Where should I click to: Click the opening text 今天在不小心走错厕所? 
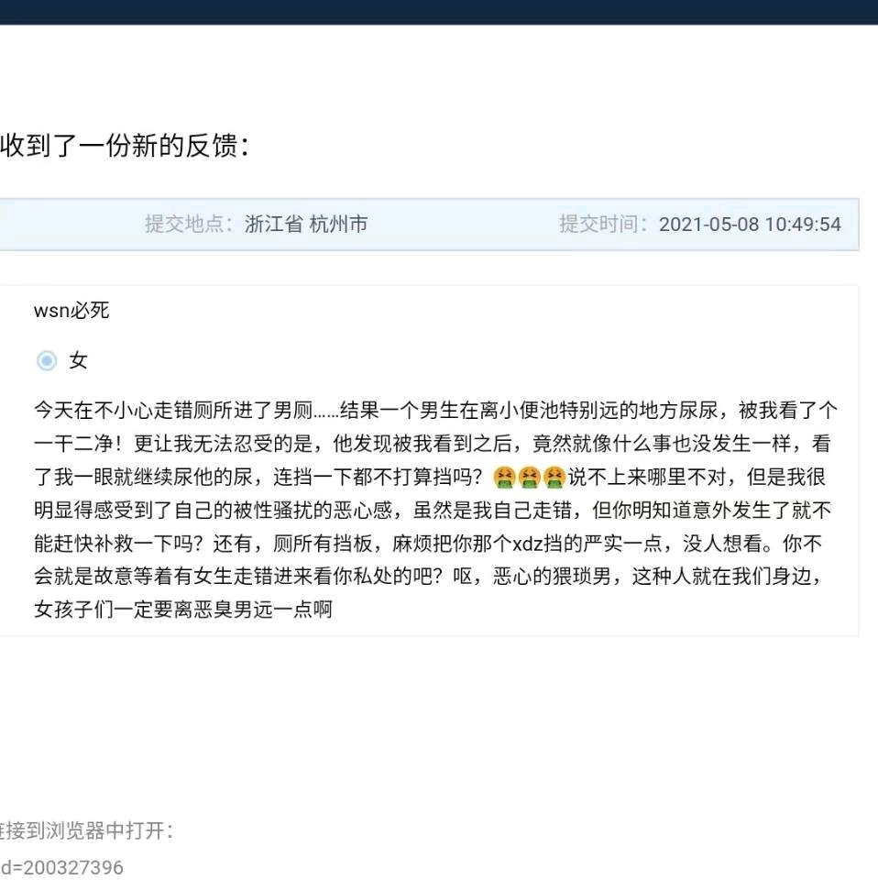pos(134,411)
